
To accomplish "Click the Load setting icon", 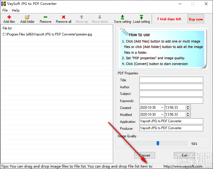I will click(141, 17).
